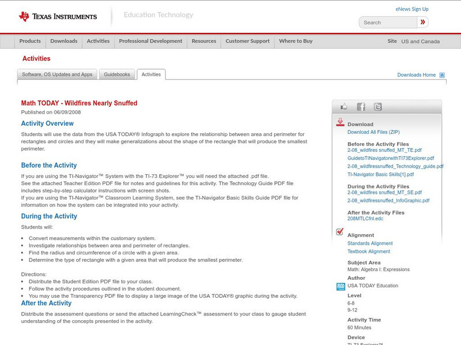Open the Standards Alignment link
Image resolution: width=461 pixels, height=345 pixels.
tap(370, 243)
